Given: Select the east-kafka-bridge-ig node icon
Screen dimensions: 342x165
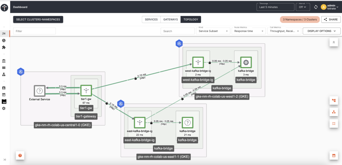Looking at the screenshot, I should point(140,123).
